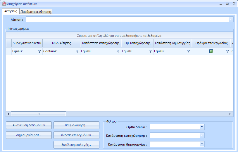The image size is (238, 152).
Task: Open filter icon for Κατάσταση Δημιουργίας column
Action: point(189,51)
